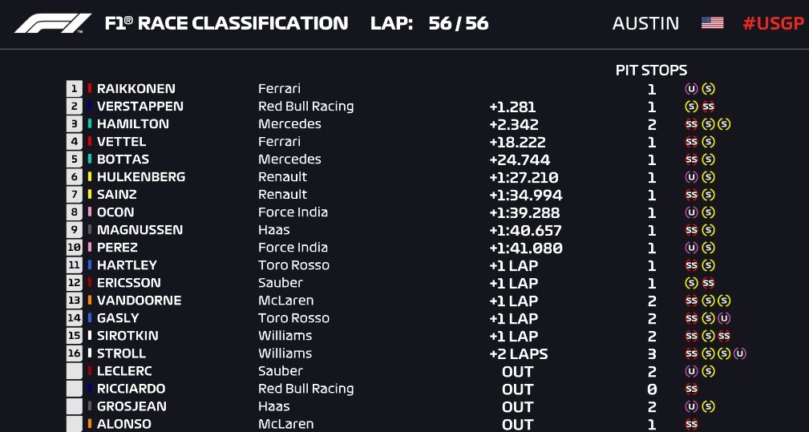Select Gasly's ultrasoft tyre icon

click(724, 318)
